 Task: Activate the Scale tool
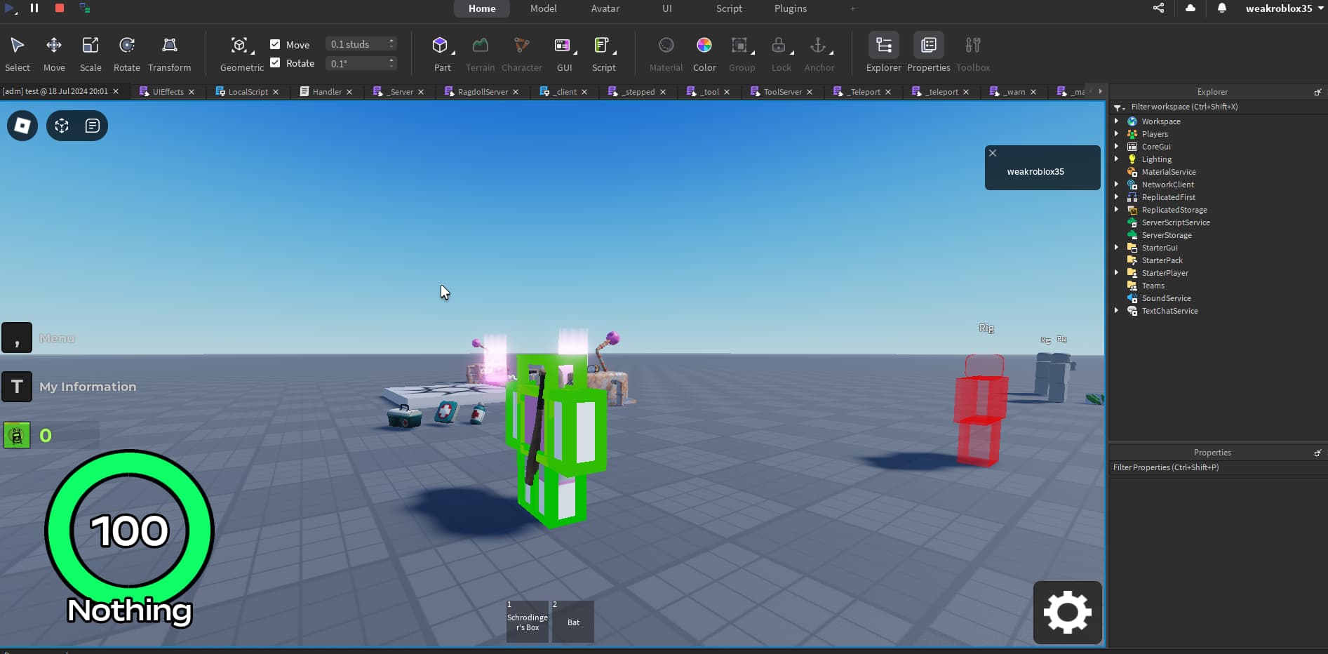(x=90, y=53)
